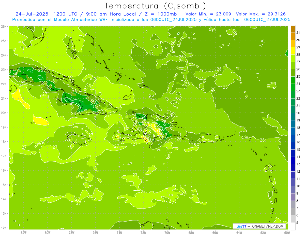Click the '24N' latitude axis label
This screenshot has width=305, height=236.
click(x=4, y=55)
